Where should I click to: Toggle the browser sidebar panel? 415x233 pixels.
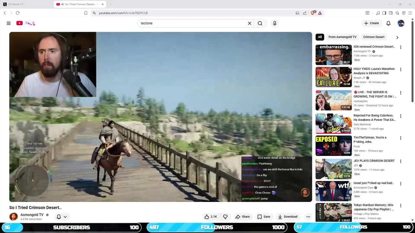click(384, 13)
